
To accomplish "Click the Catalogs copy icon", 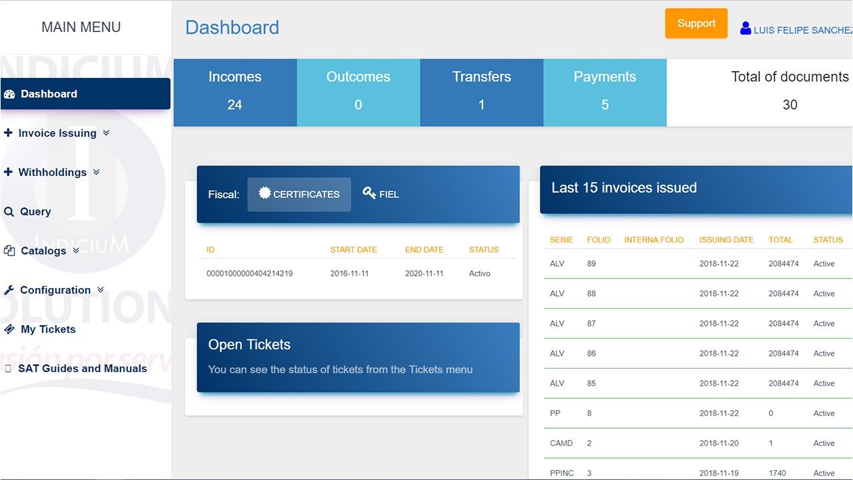I will [x=9, y=251].
